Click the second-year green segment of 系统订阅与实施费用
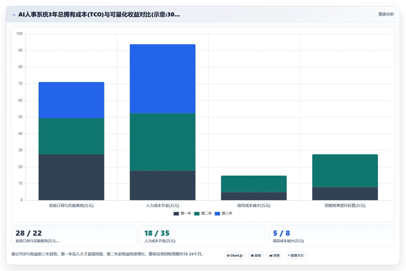 click(x=71, y=136)
